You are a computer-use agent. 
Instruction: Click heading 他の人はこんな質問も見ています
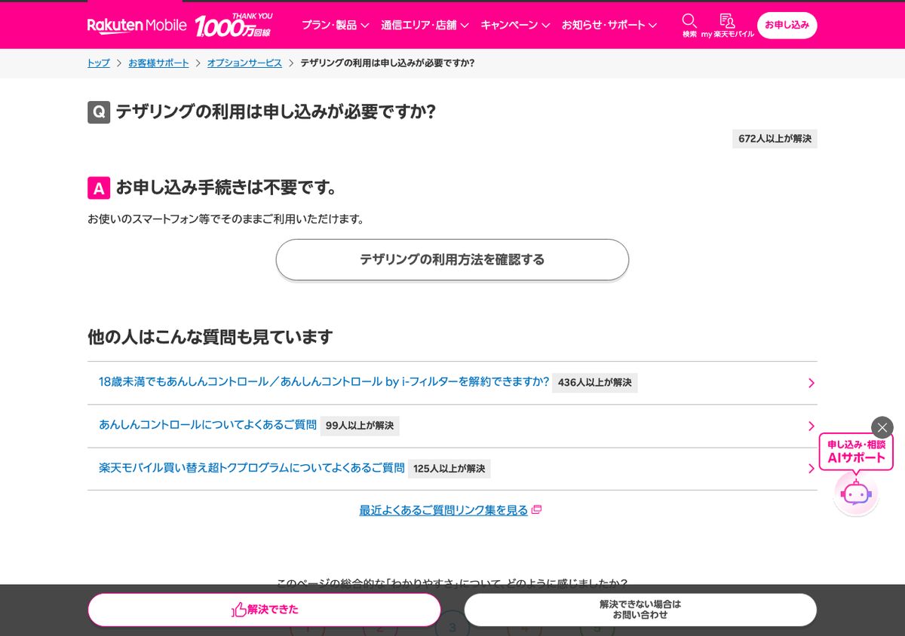click(x=210, y=337)
